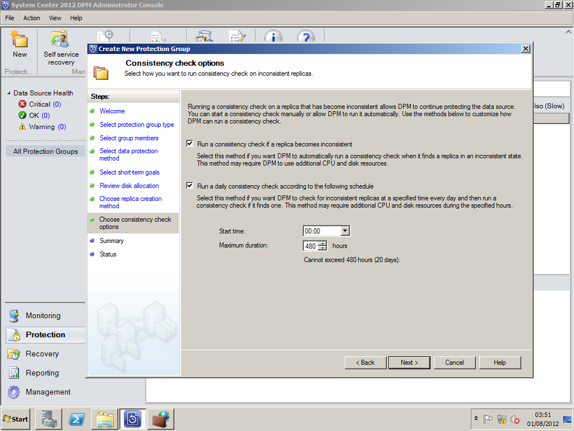This screenshot has height=431, width=574.
Task: Click the Recovery workspace icon
Action: click(x=14, y=354)
